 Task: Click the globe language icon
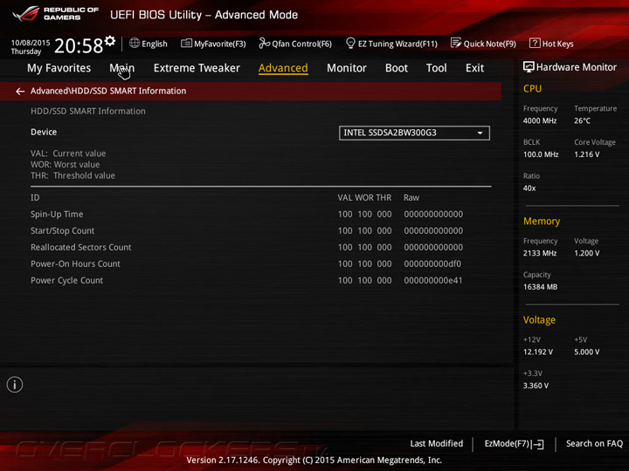[135, 44]
